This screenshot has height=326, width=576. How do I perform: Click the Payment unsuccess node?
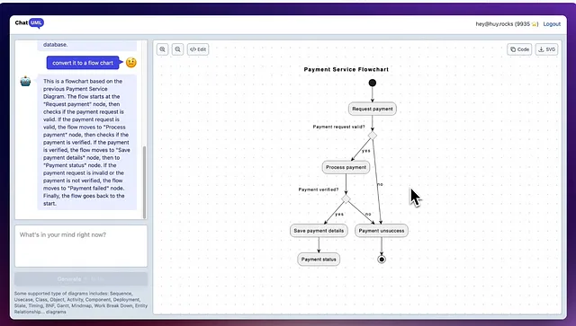click(x=382, y=231)
